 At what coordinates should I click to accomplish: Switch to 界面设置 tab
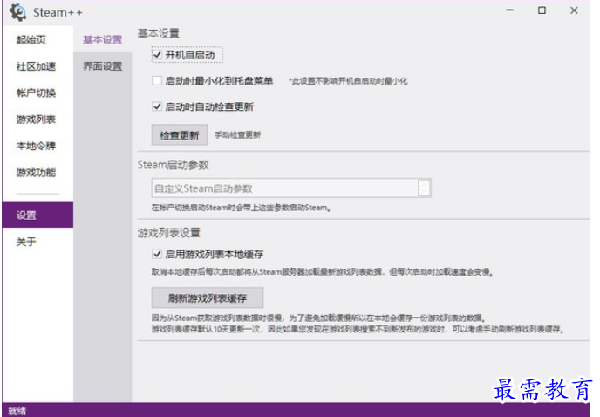click(x=103, y=66)
